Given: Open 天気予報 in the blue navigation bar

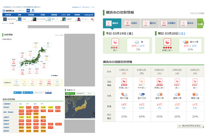Looking at the screenshot, I should point(8,15).
